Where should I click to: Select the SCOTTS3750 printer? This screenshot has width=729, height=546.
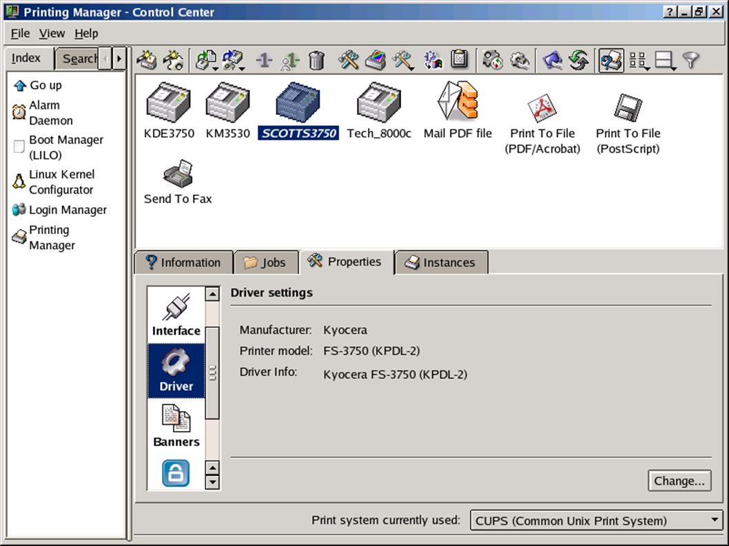tap(298, 111)
